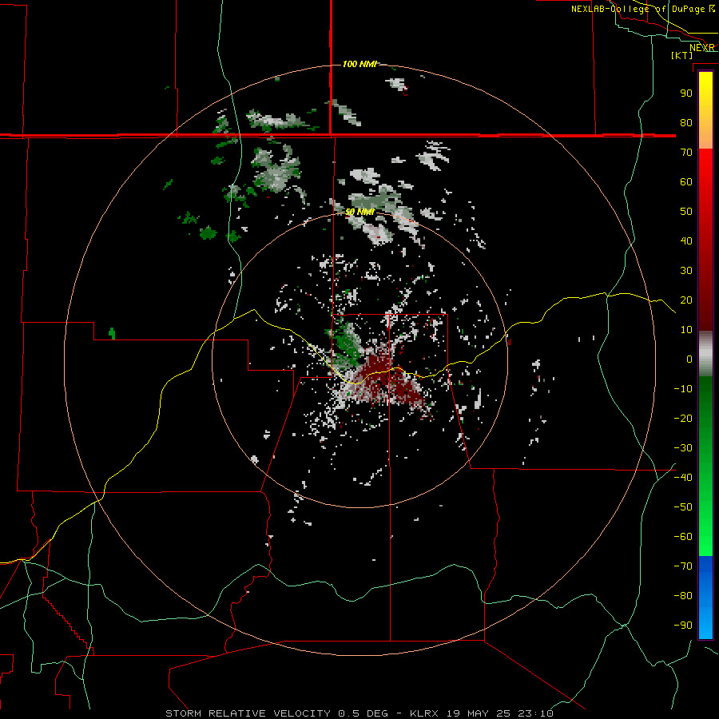
Task: Click the 0 value on the color scale
Action: click(689, 359)
